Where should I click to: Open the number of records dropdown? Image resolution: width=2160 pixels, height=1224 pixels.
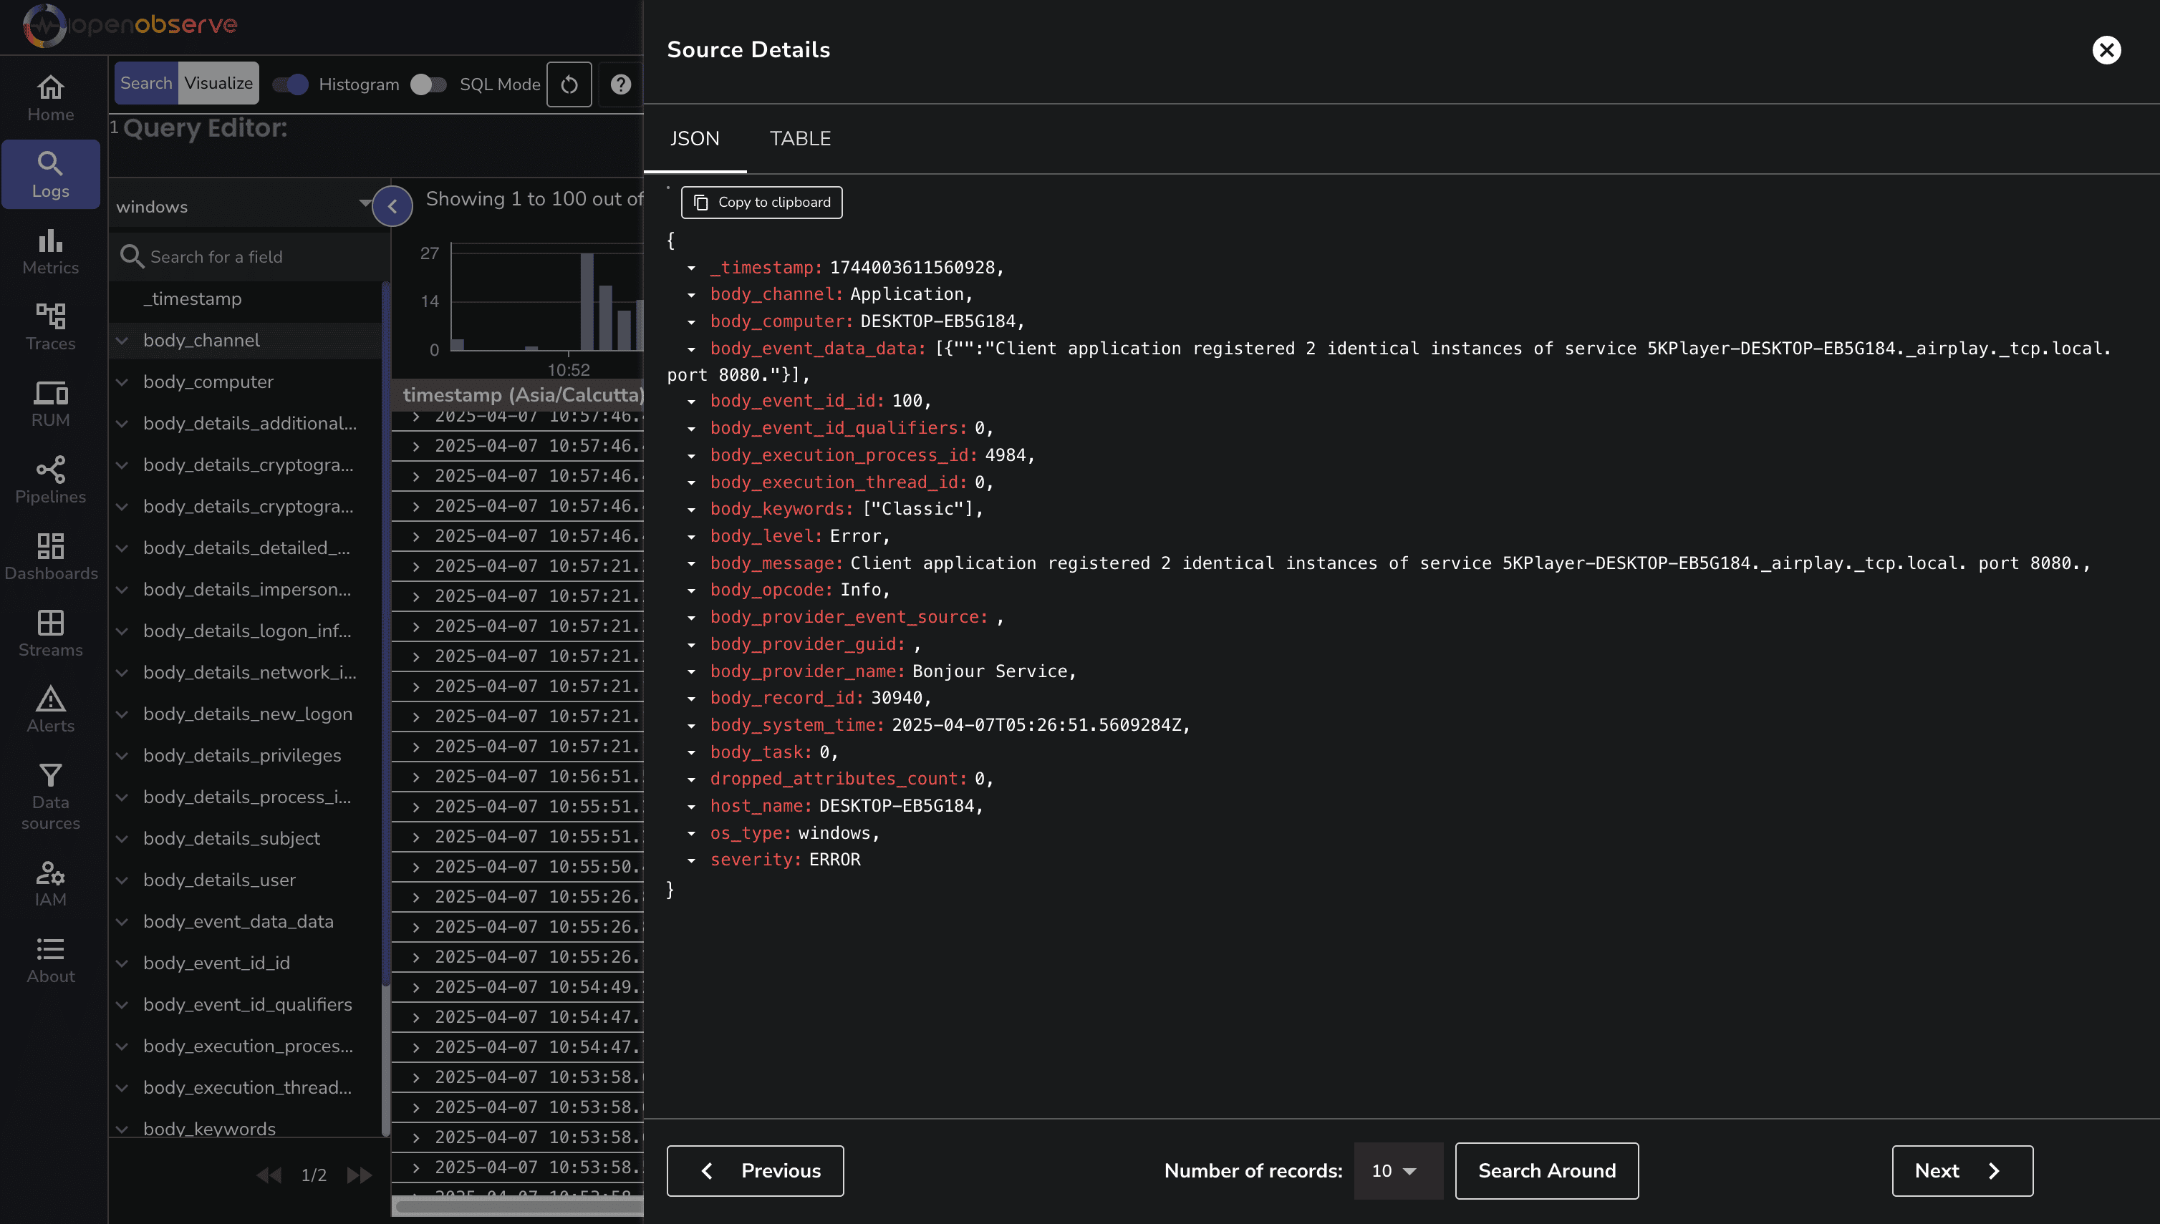(1397, 1170)
